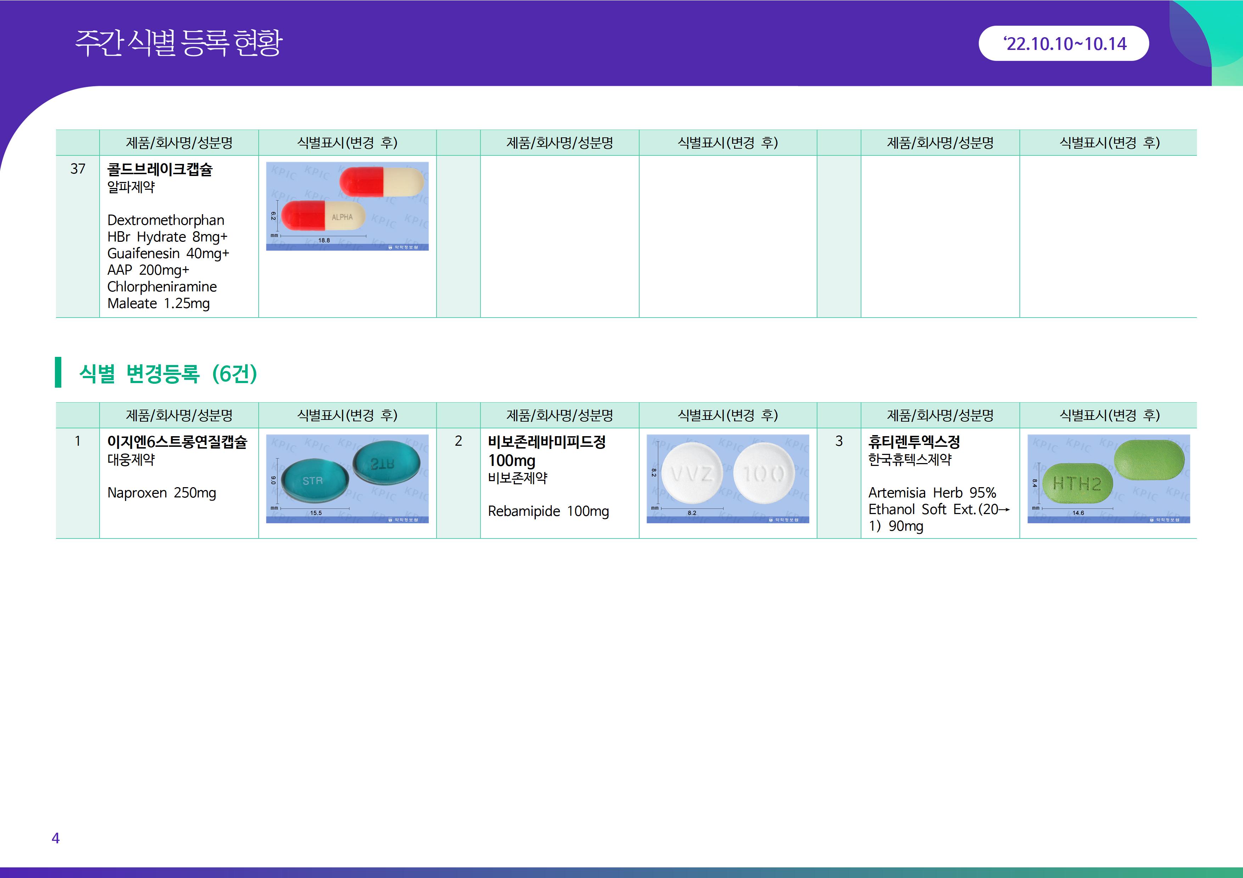Select product name 이지엔6스트롱연질캡슐
The image size is (1243, 878).
[x=177, y=442]
